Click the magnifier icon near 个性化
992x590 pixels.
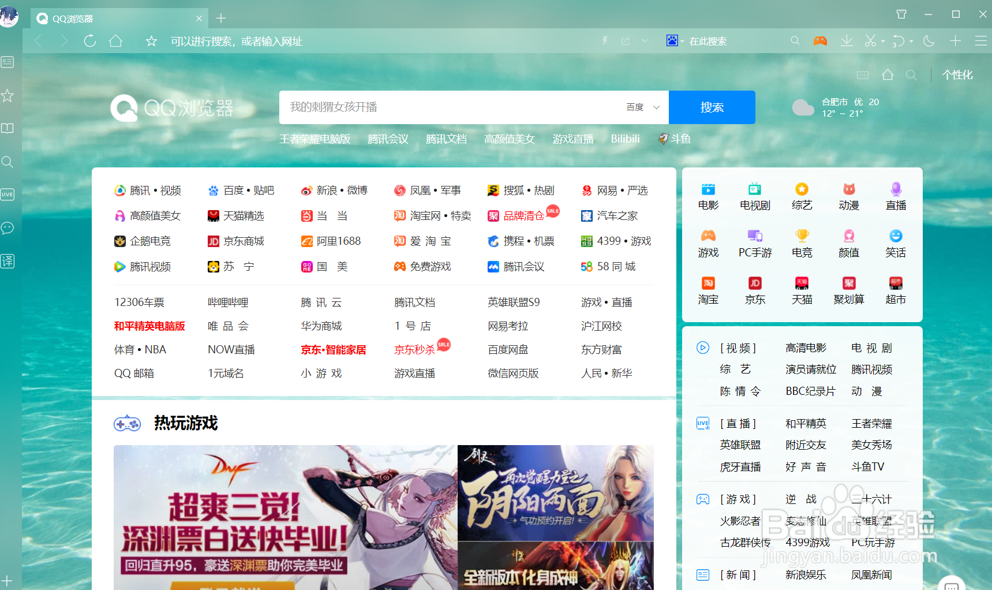tap(911, 75)
